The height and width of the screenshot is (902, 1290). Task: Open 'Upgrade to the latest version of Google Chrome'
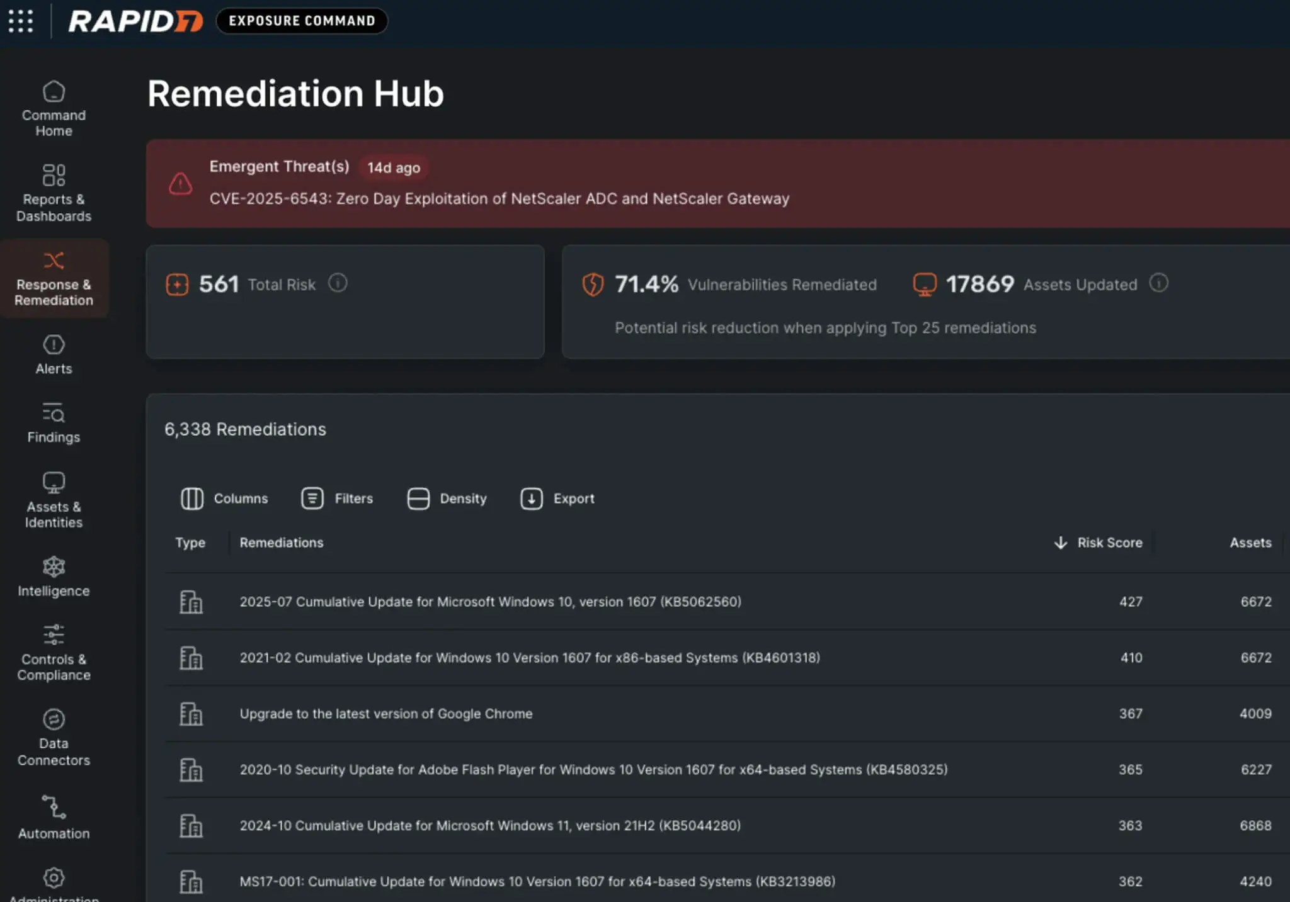pos(386,714)
